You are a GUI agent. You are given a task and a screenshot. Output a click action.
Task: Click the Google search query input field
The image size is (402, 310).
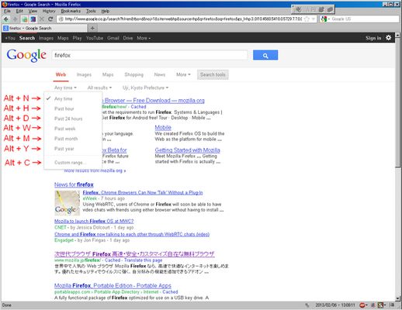(150, 55)
